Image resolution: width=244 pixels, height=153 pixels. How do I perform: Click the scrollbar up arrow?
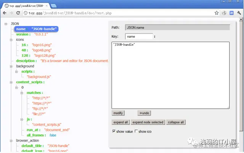[x=241, y=19]
